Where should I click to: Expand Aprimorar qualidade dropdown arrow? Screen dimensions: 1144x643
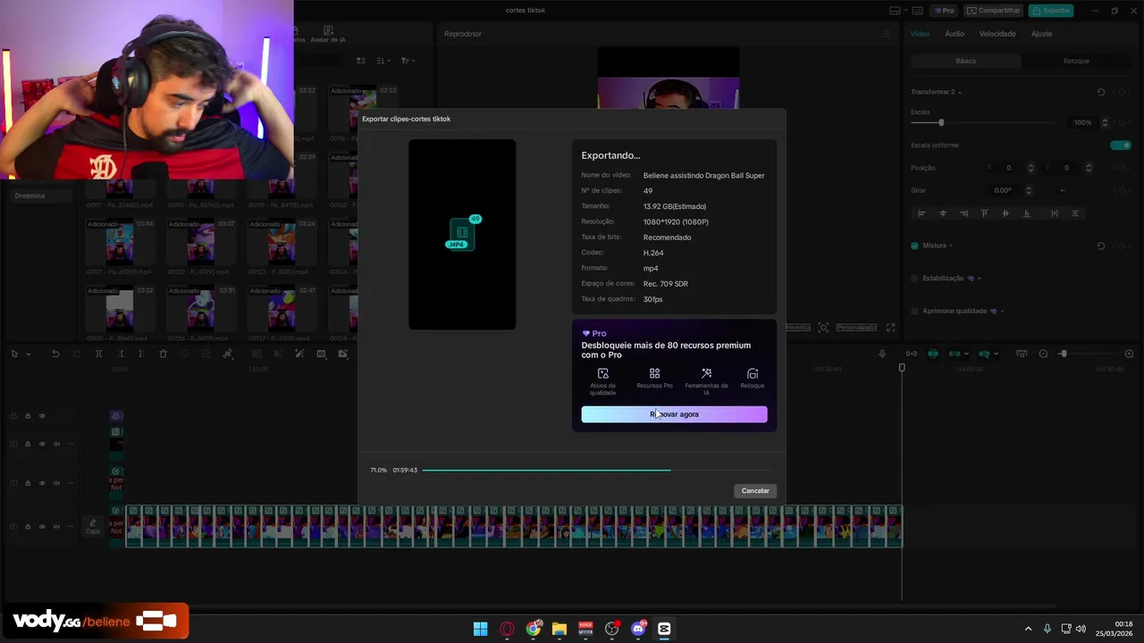(x=1003, y=311)
